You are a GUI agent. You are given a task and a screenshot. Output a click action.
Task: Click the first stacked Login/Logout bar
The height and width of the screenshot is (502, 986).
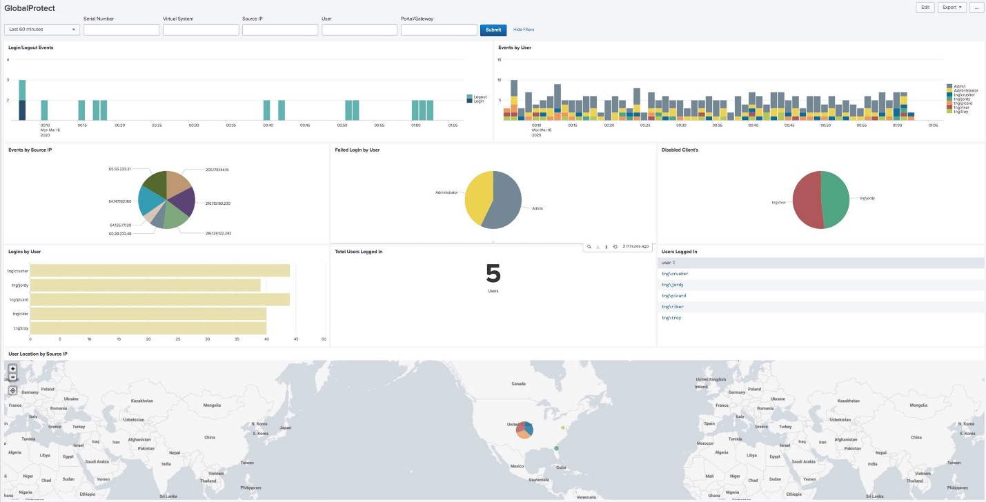22,100
